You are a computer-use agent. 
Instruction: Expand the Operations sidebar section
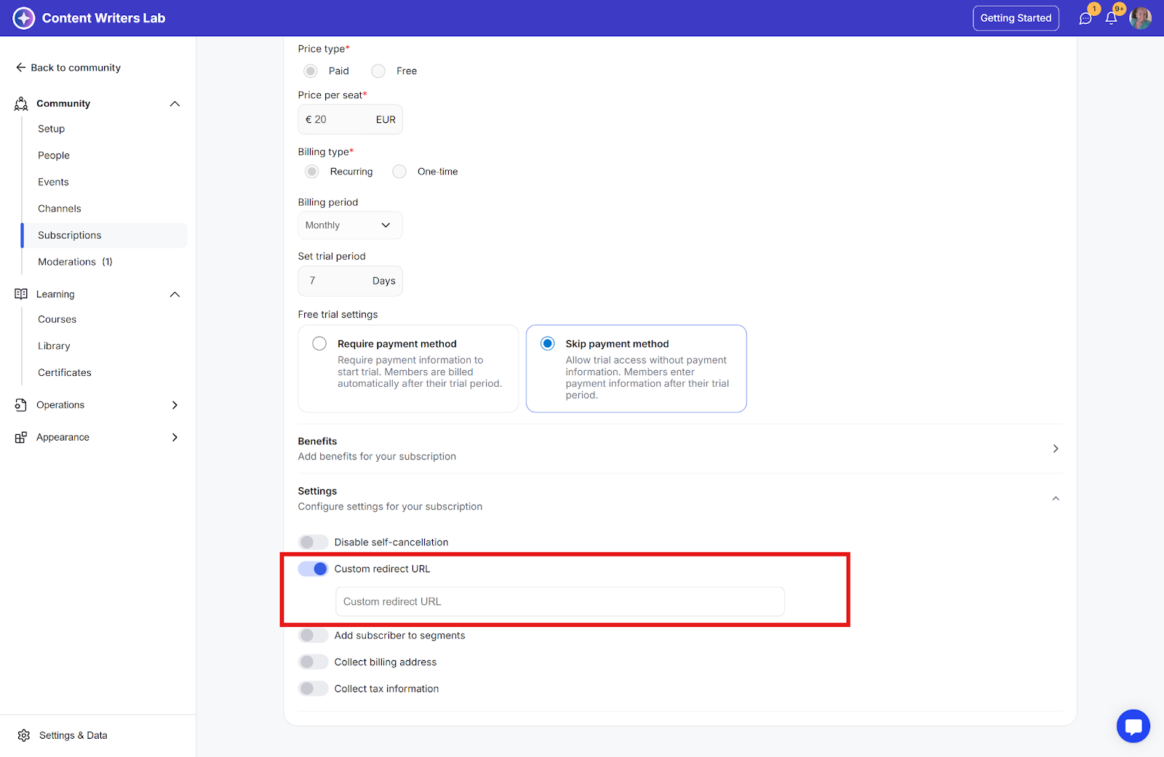pos(175,405)
